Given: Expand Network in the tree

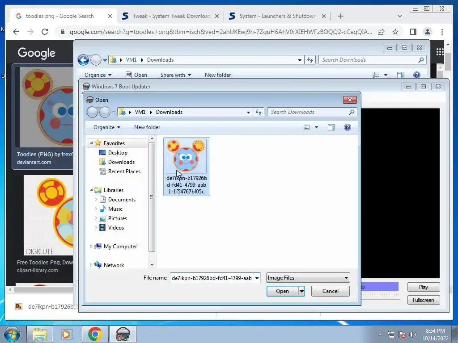Looking at the screenshot, I should 91,265.
